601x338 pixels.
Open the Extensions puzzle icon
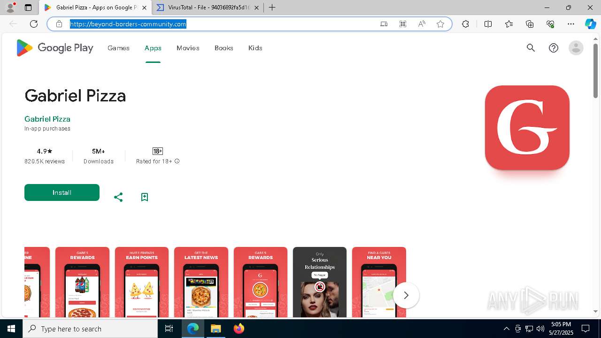(465, 24)
